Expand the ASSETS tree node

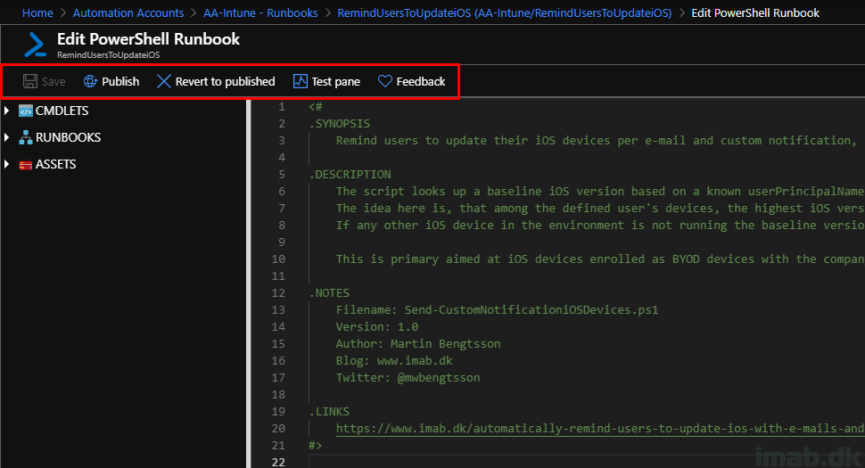(7, 164)
